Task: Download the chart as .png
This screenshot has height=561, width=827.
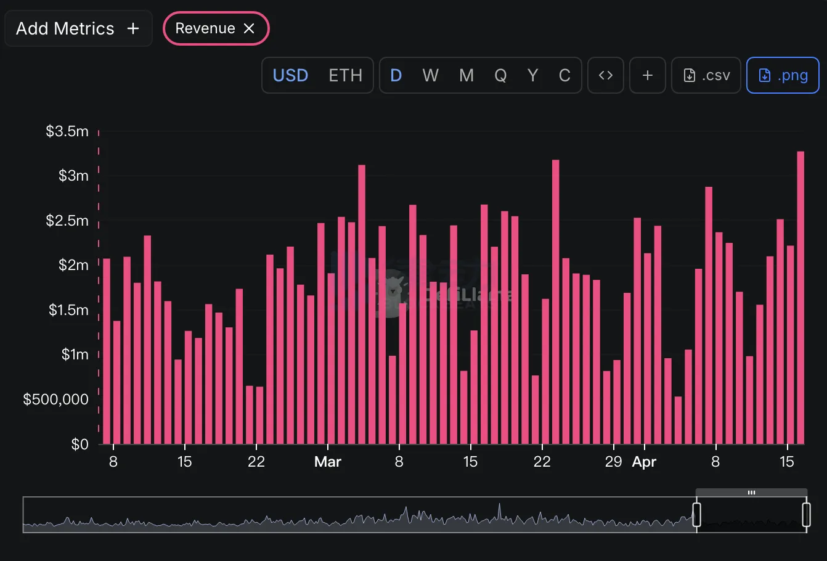Action: (x=783, y=75)
